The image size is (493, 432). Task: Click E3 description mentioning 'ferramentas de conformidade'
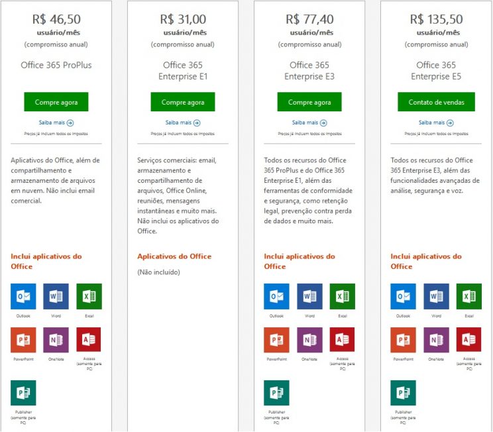pyautogui.click(x=308, y=191)
